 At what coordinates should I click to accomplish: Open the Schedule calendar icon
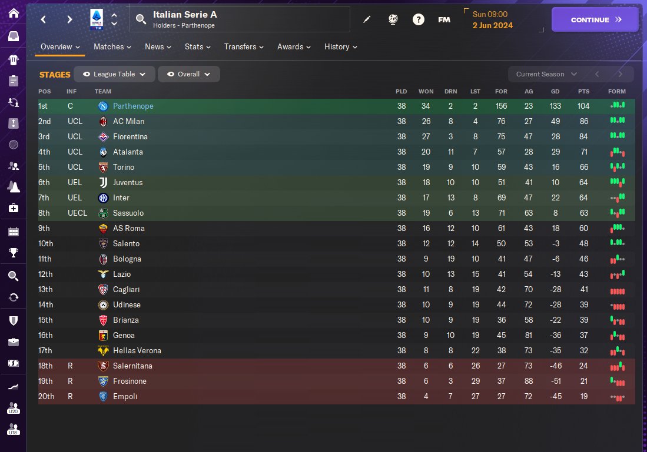coord(13,231)
